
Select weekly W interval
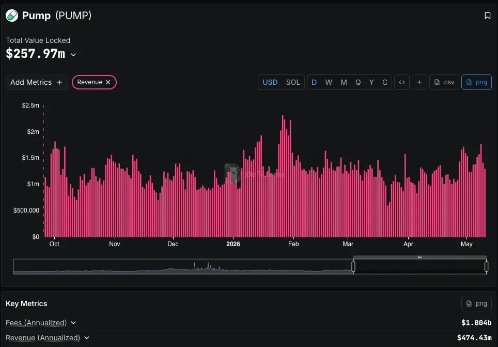click(x=329, y=82)
